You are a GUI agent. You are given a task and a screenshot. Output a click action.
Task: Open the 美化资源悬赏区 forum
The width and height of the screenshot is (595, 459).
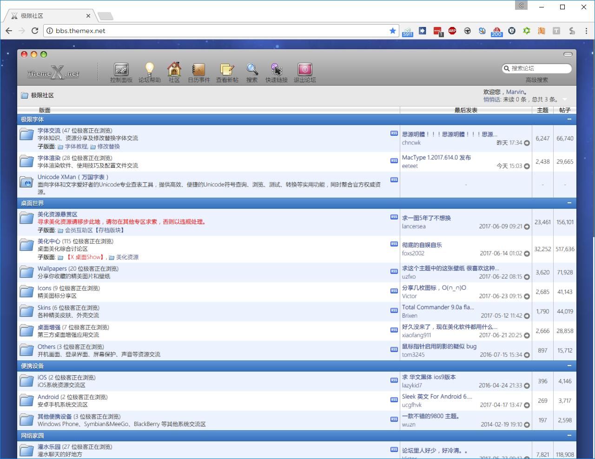tap(57, 214)
